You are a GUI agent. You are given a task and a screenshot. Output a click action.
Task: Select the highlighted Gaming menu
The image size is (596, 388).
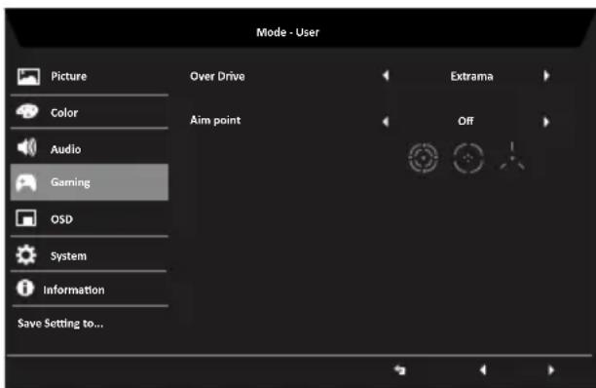(90, 182)
